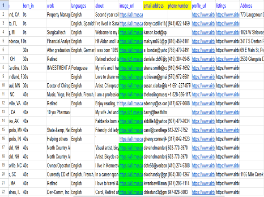The height and width of the screenshot is (197, 264).
Task: Open profile_url link in row 3
Action: [204, 24]
